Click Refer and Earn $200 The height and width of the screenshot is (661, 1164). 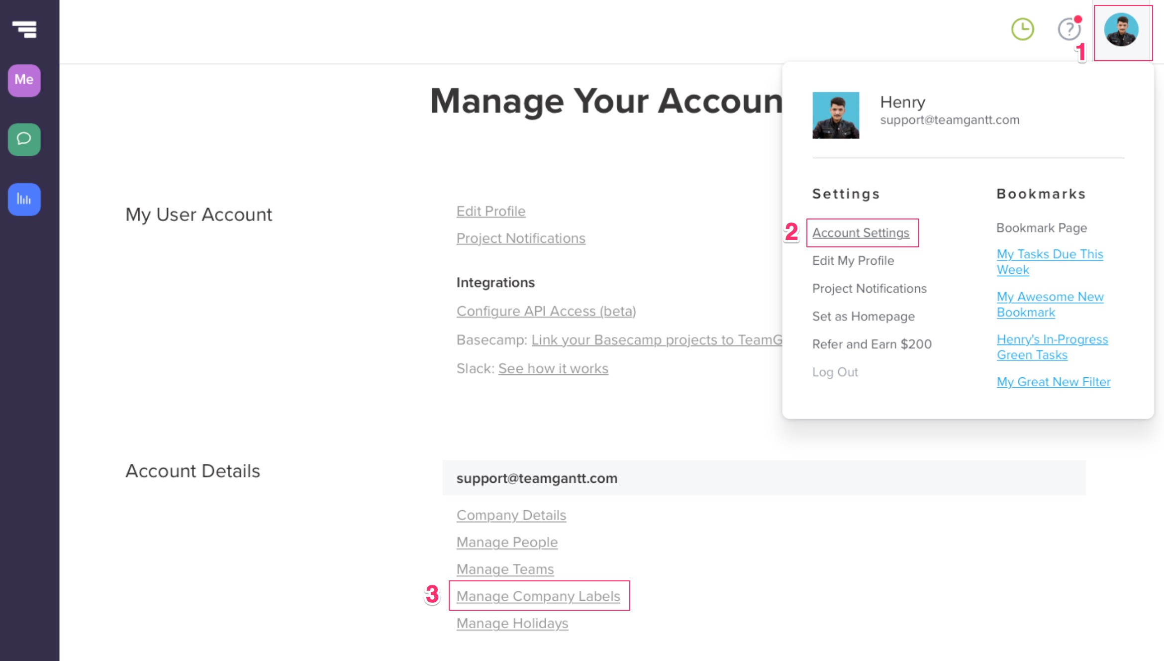click(x=872, y=344)
